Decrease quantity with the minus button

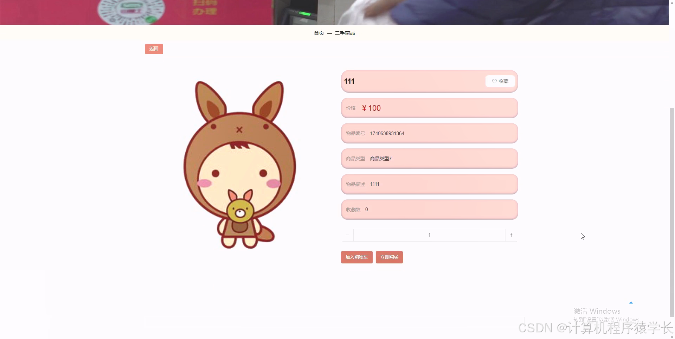pyautogui.click(x=347, y=235)
